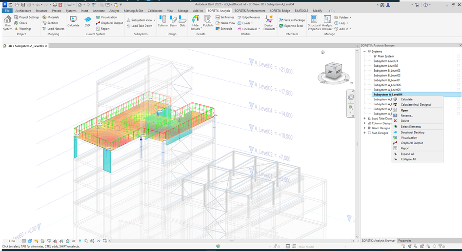Click the Publish results button
The height and width of the screenshot is (251, 462).
click(208, 21)
